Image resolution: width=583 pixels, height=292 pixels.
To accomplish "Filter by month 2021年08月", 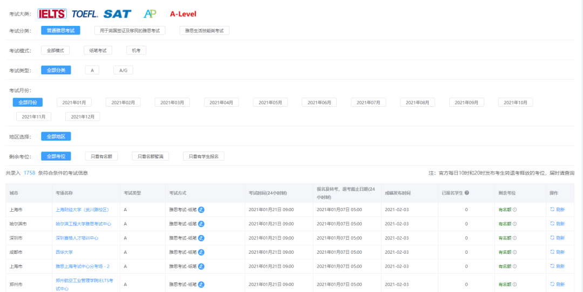I will [x=417, y=102].
